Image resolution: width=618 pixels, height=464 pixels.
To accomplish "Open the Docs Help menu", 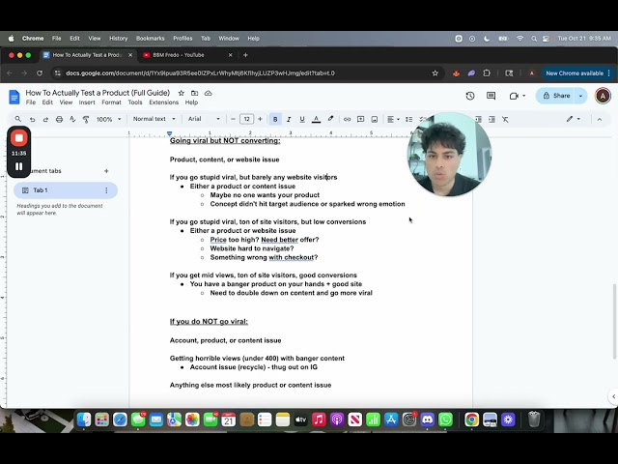I will point(191,102).
